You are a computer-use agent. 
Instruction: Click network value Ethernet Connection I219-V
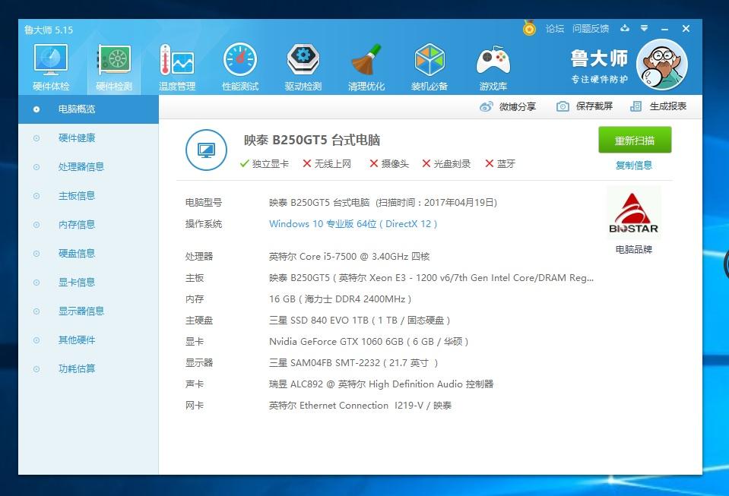tap(360, 406)
